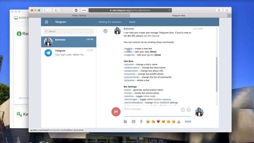
Task: Click the /token command link
Action: [x=127, y=90]
